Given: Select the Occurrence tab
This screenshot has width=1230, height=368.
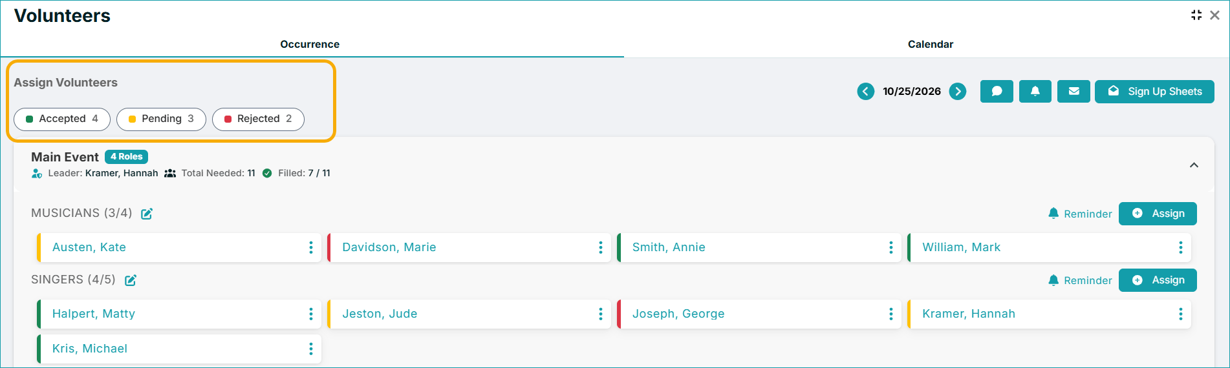Looking at the screenshot, I should click(x=310, y=44).
